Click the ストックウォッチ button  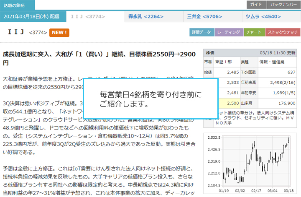coord(283,32)
